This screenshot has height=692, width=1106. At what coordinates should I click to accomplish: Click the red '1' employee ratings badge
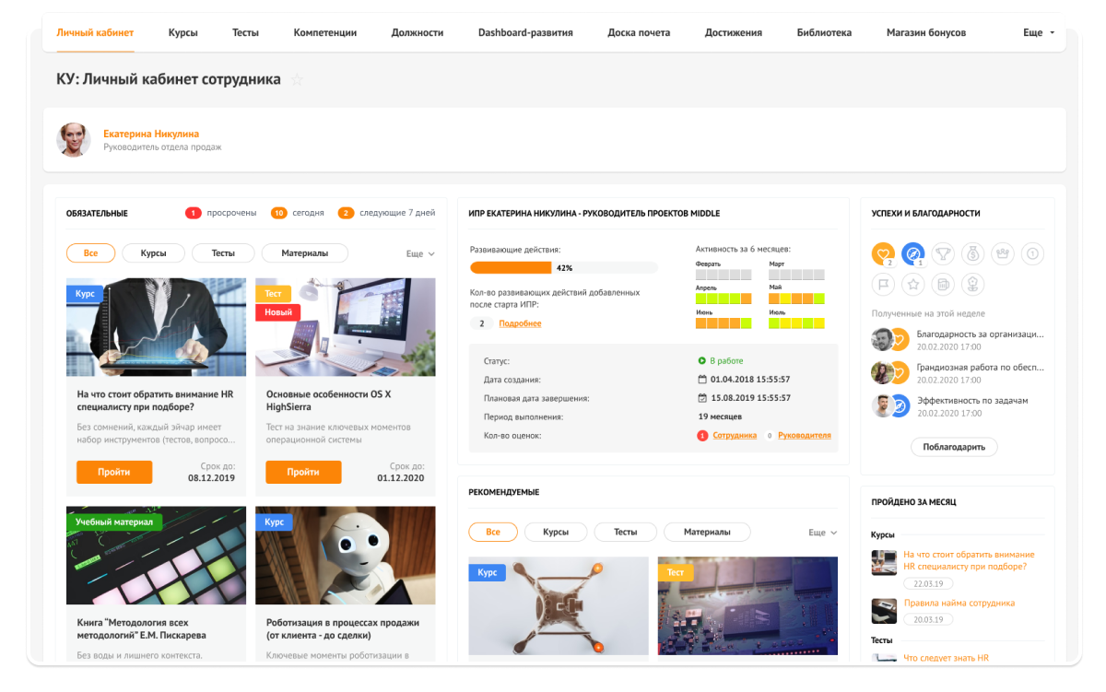[x=702, y=436]
